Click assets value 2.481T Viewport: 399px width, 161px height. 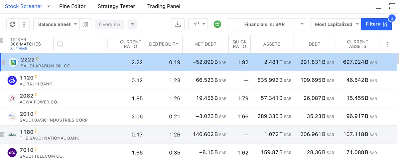[x=278, y=62]
